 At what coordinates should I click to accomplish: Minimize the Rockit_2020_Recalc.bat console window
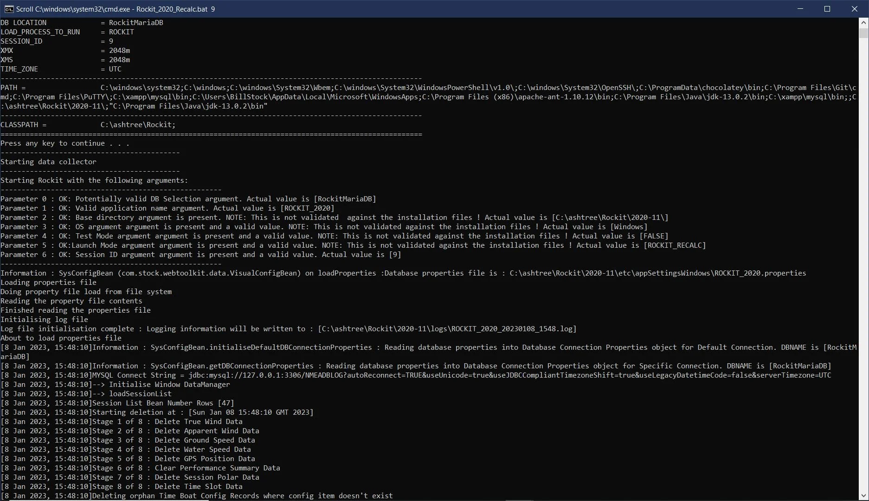pos(800,8)
